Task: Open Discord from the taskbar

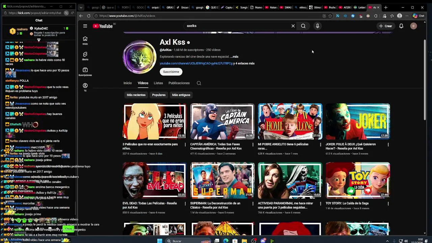Action: click(x=263, y=241)
